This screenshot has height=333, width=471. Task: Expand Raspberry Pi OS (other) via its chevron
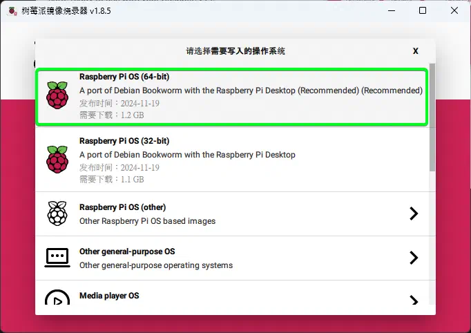click(414, 213)
